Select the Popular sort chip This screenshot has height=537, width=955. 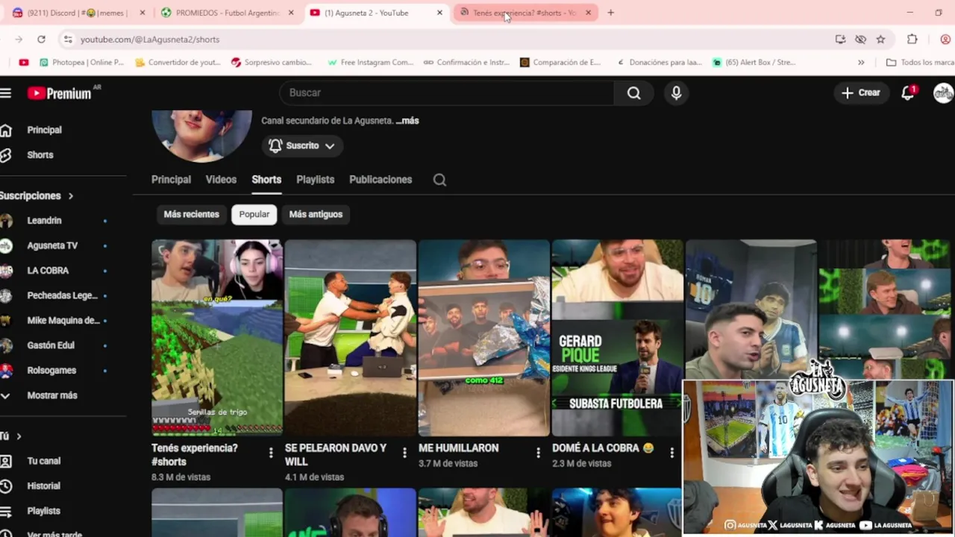(x=254, y=214)
